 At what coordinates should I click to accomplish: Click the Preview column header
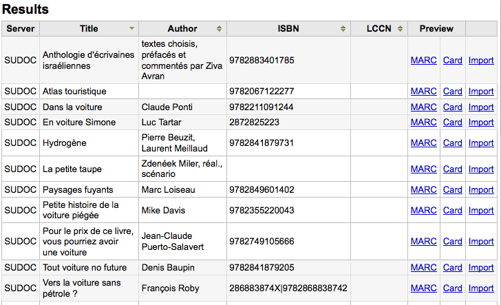click(x=436, y=29)
